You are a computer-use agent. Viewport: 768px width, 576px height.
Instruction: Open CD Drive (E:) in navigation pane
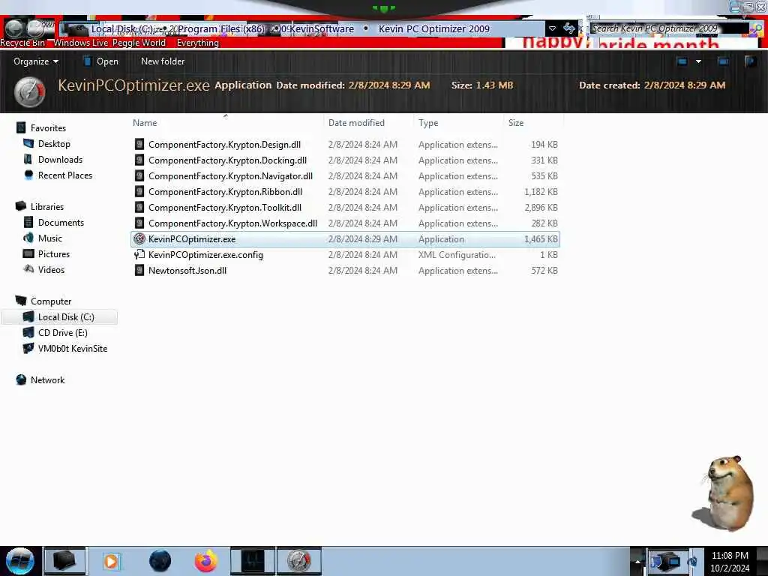tap(63, 333)
